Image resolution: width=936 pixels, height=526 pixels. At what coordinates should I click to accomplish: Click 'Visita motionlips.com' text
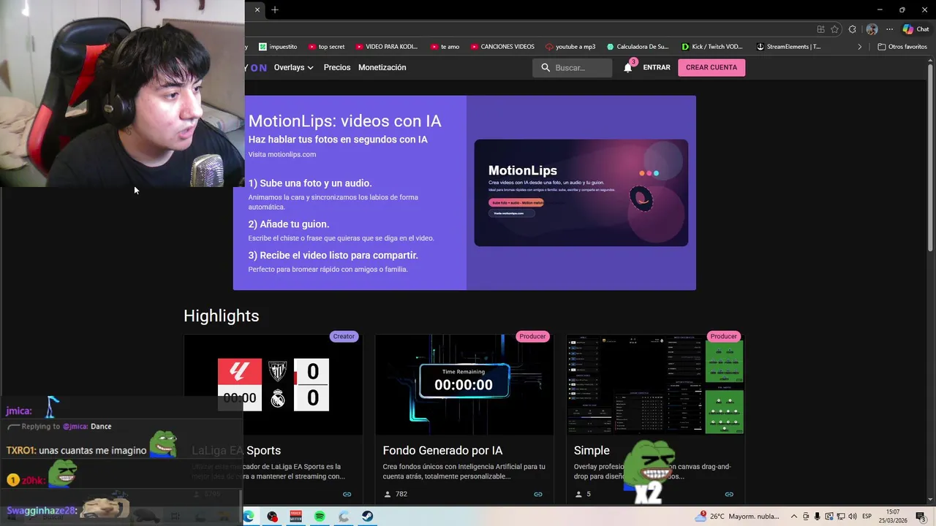[x=282, y=154]
